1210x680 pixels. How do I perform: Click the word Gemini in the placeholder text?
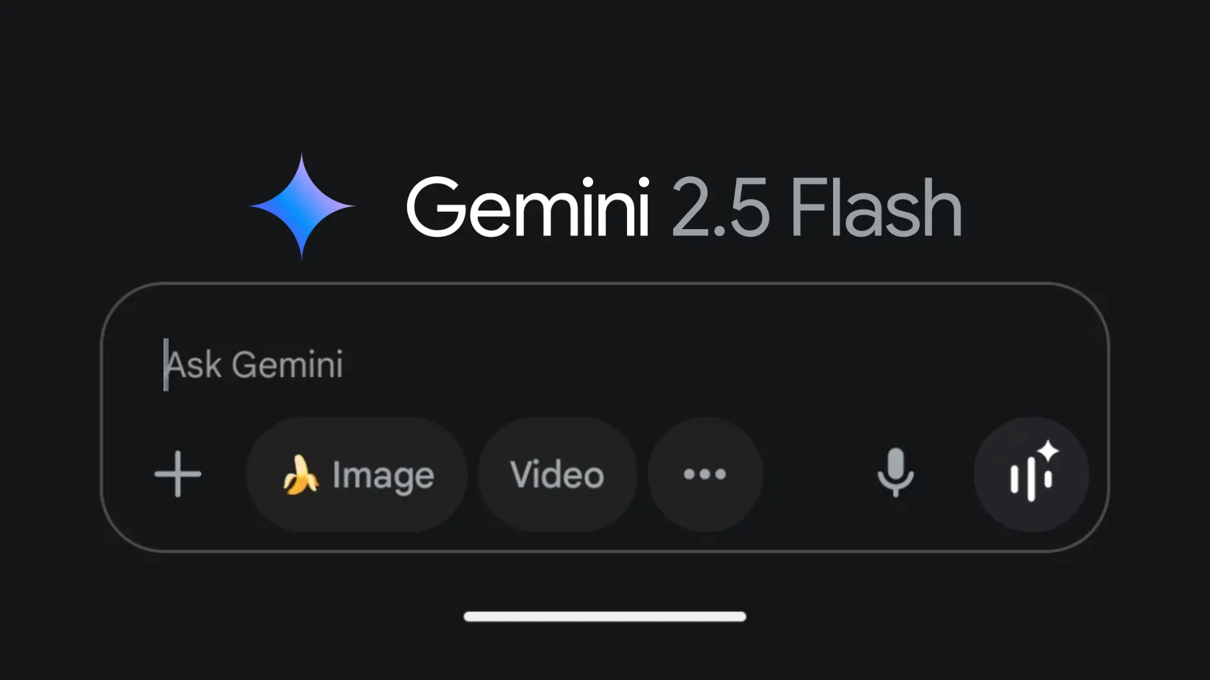coord(287,365)
